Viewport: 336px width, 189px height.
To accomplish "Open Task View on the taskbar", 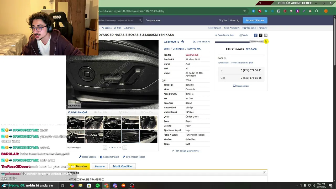I will click(x=63, y=186).
